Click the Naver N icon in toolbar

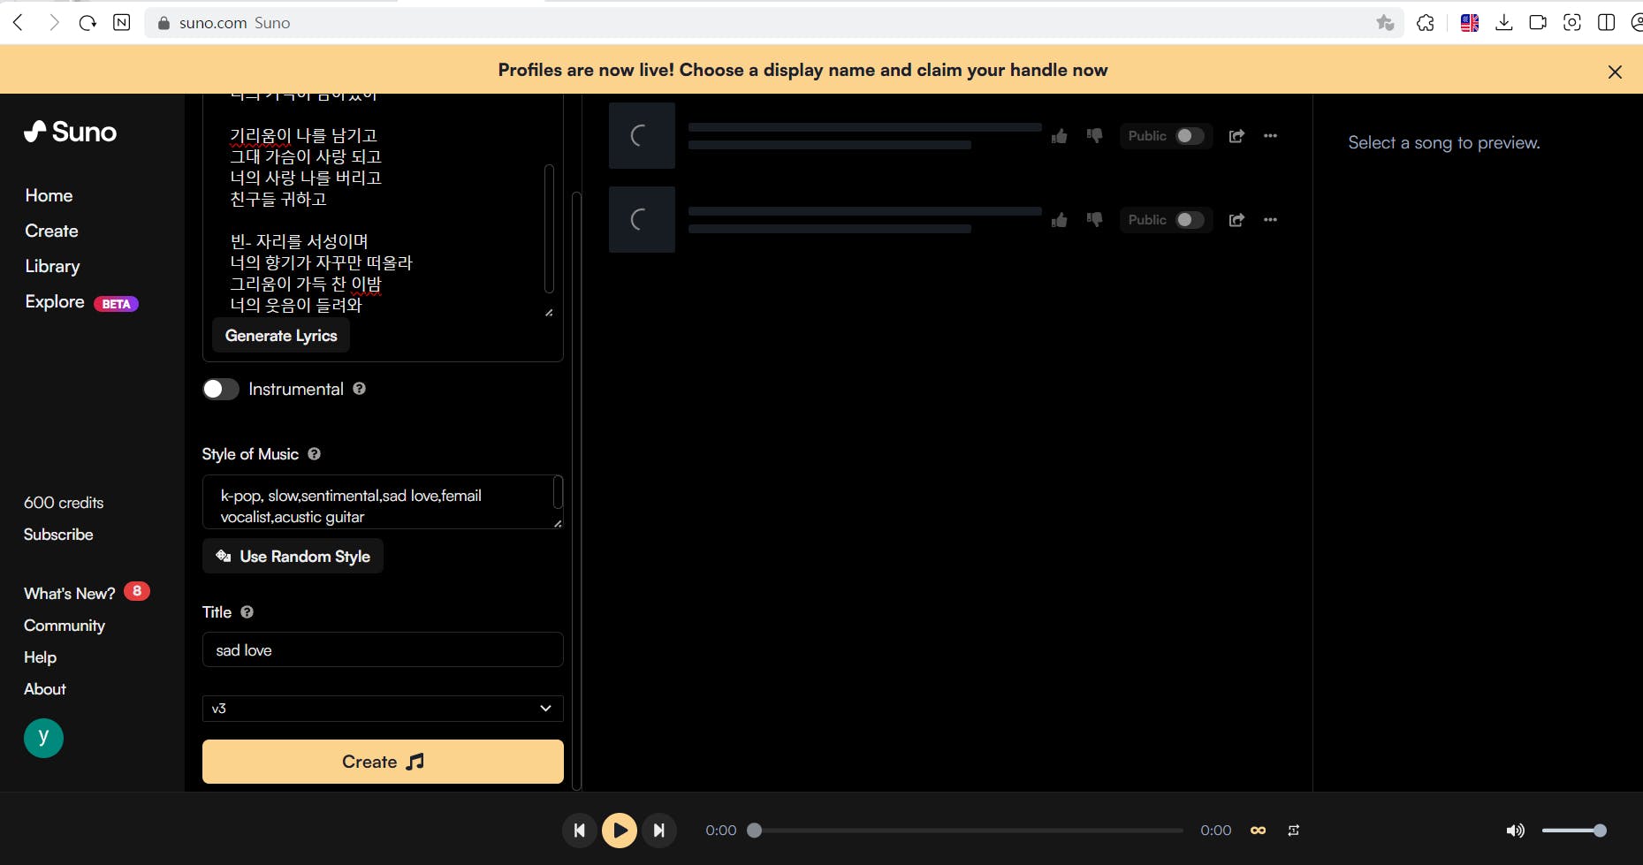(122, 23)
